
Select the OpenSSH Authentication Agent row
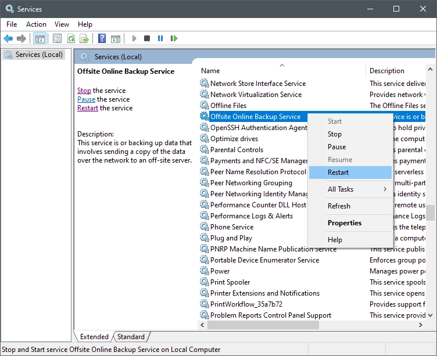259,128
